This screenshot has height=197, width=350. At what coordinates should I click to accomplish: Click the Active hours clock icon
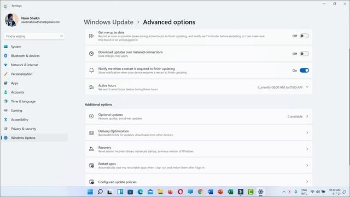click(x=91, y=87)
